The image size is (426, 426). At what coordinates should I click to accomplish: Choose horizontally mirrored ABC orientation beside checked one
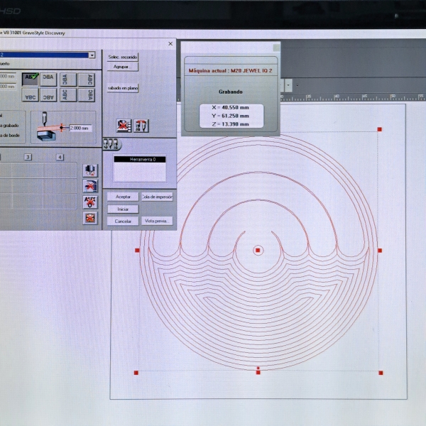tap(48, 78)
